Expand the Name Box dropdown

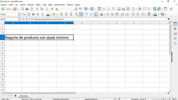pyautogui.click(x=19, y=19)
